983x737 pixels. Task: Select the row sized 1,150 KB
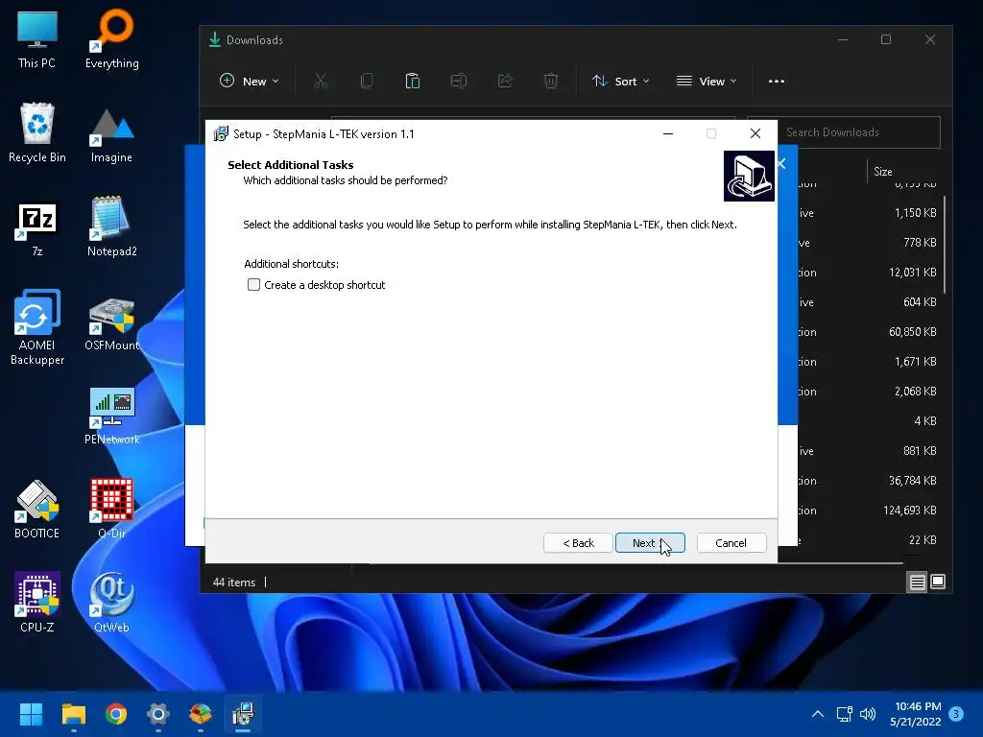pos(869,213)
